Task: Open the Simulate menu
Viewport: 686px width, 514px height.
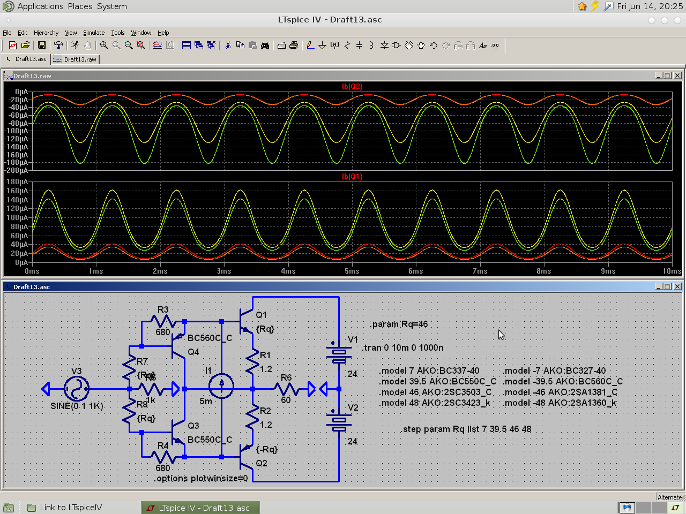Action: pos(94,33)
